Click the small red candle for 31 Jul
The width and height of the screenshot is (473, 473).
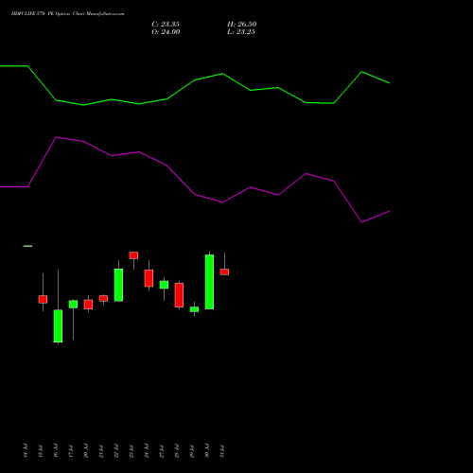point(224,272)
